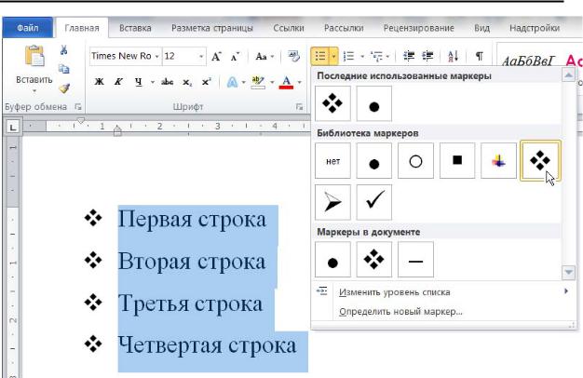583x378 pixels.
Task: Click the Cut scissors icon
Action: tap(64, 50)
